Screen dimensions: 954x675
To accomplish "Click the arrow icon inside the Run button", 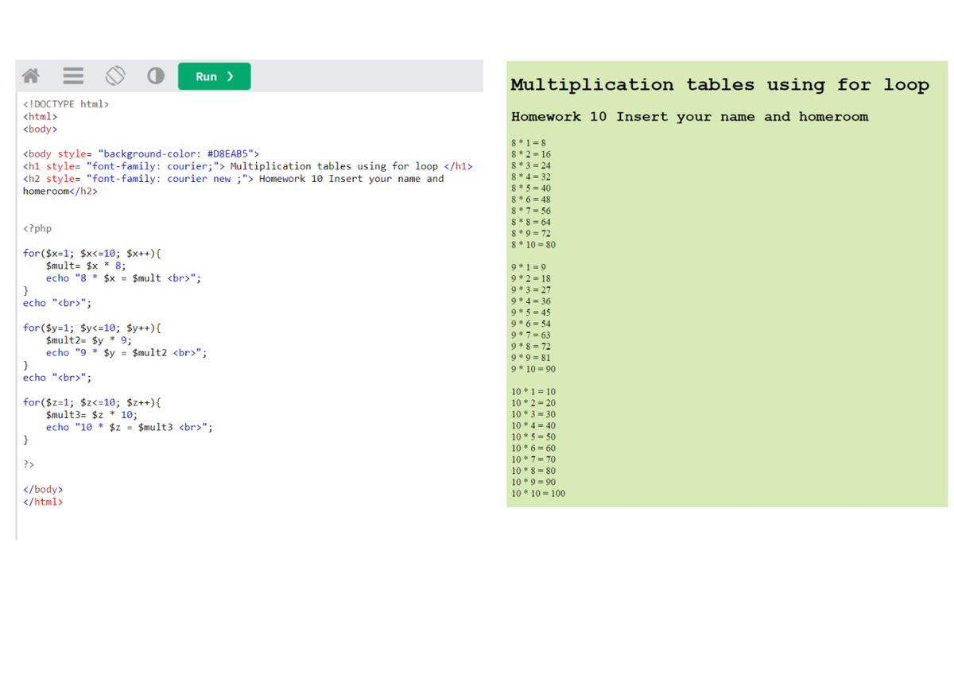I will tap(229, 76).
